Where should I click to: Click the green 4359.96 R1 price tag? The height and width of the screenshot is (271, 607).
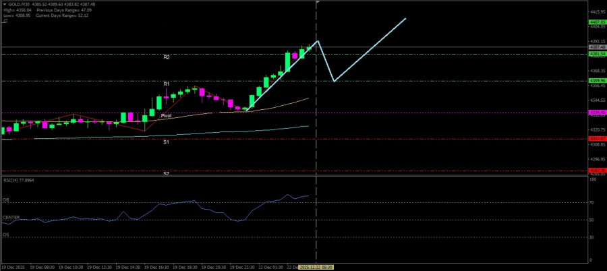pyautogui.click(x=597, y=81)
